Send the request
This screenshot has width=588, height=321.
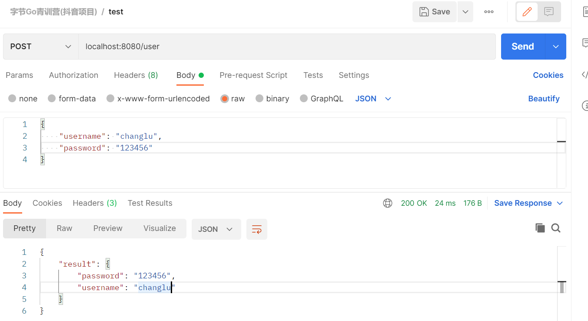pos(523,47)
